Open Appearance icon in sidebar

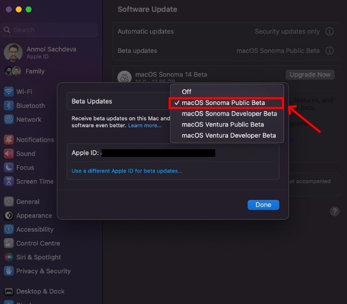click(x=9, y=216)
